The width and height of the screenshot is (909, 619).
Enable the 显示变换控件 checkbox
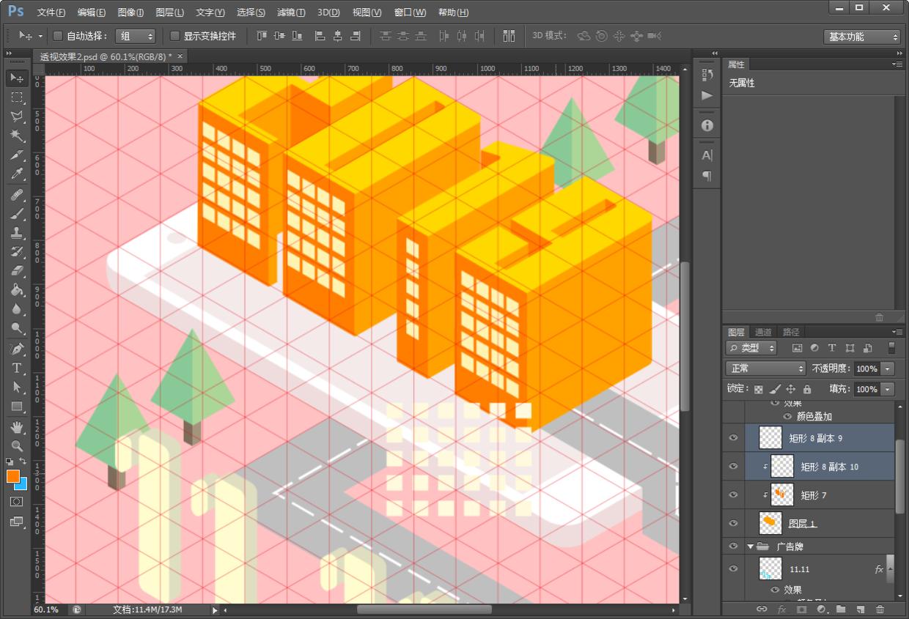(x=174, y=36)
